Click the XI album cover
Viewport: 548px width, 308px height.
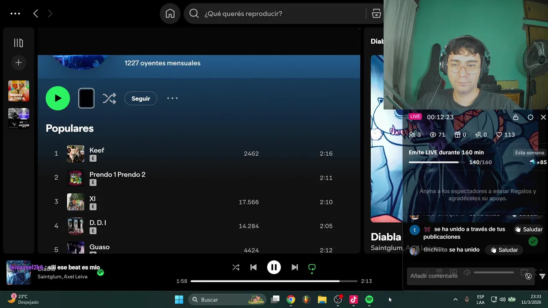click(x=75, y=202)
